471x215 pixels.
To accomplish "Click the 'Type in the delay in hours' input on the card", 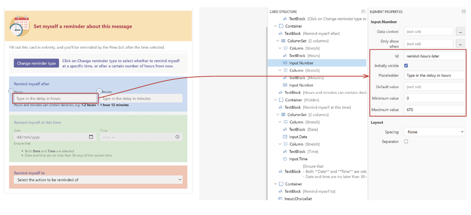I will [55, 99].
